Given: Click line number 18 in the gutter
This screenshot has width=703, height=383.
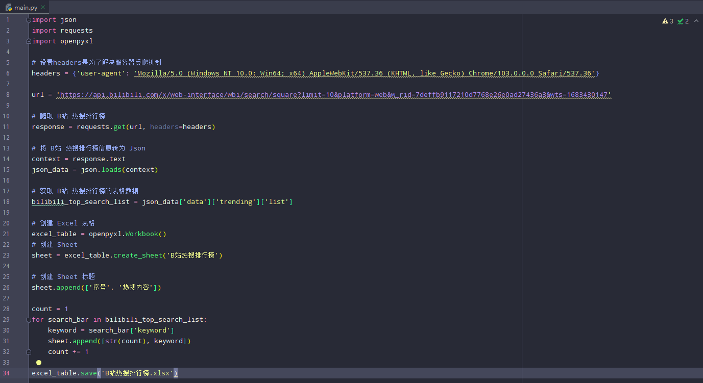Looking at the screenshot, I should (x=7, y=202).
